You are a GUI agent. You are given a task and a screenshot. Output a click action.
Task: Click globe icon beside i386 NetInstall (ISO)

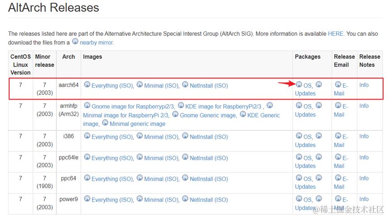(x=185, y=135)
